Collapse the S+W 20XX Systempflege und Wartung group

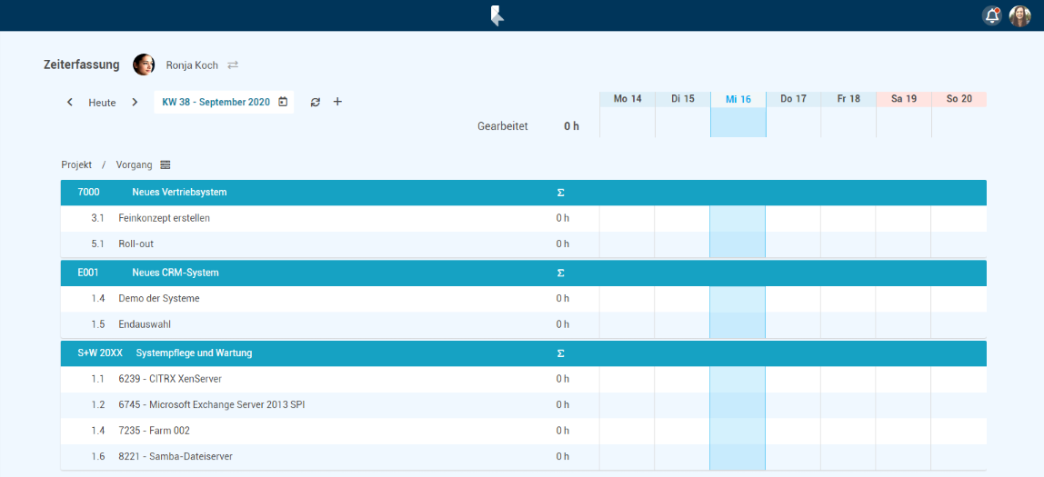194,353
